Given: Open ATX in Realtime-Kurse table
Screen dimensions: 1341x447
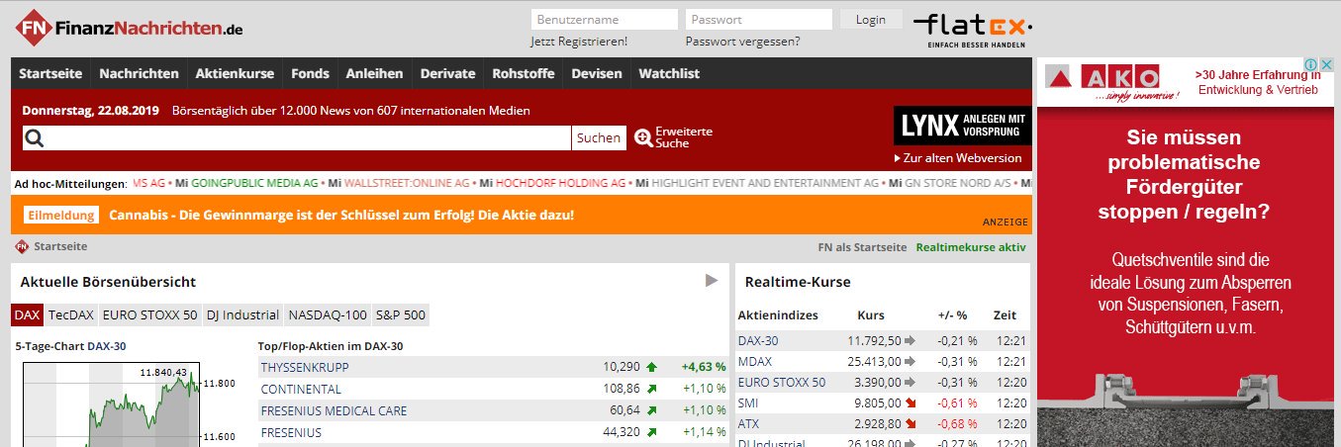Looking at the screenshot, I should [749, 423].
